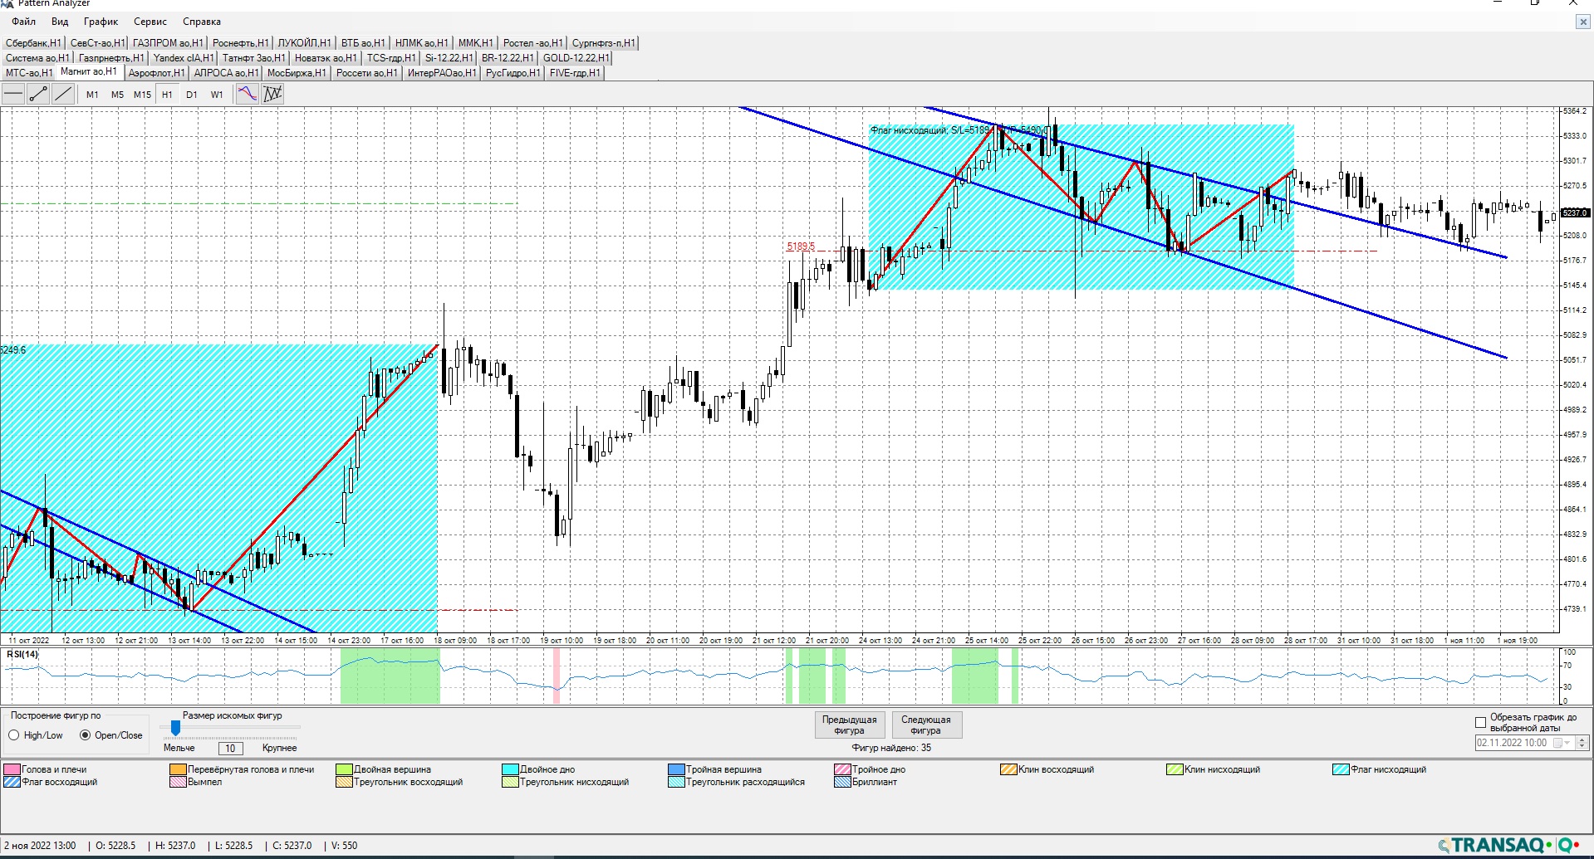
Task: Switch chart to D1 timeframe
Action: pos(192,95)
